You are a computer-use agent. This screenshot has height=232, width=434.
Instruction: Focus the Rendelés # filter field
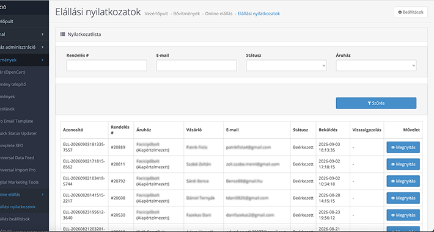point(106,65)
